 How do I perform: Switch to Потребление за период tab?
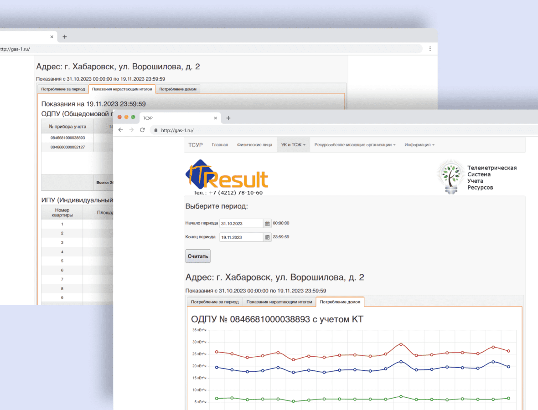click(x=214, y=302)
